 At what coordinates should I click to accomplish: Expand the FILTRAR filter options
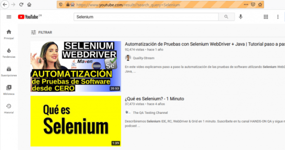(42, 32)
